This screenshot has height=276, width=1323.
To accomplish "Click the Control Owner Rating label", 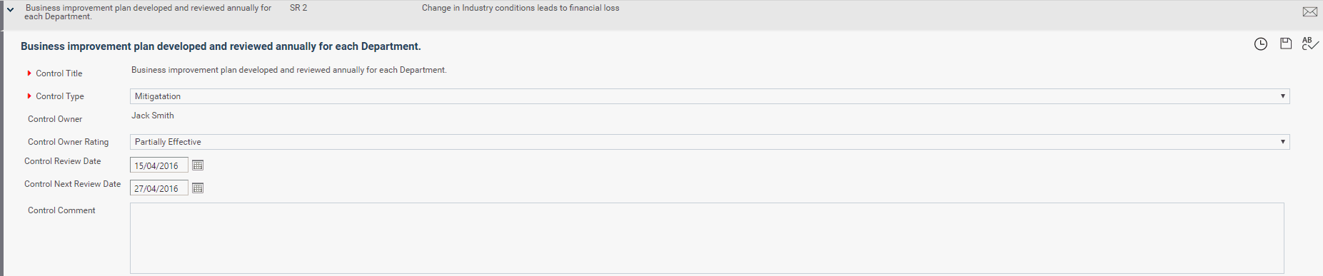I will tap(69, 142).
